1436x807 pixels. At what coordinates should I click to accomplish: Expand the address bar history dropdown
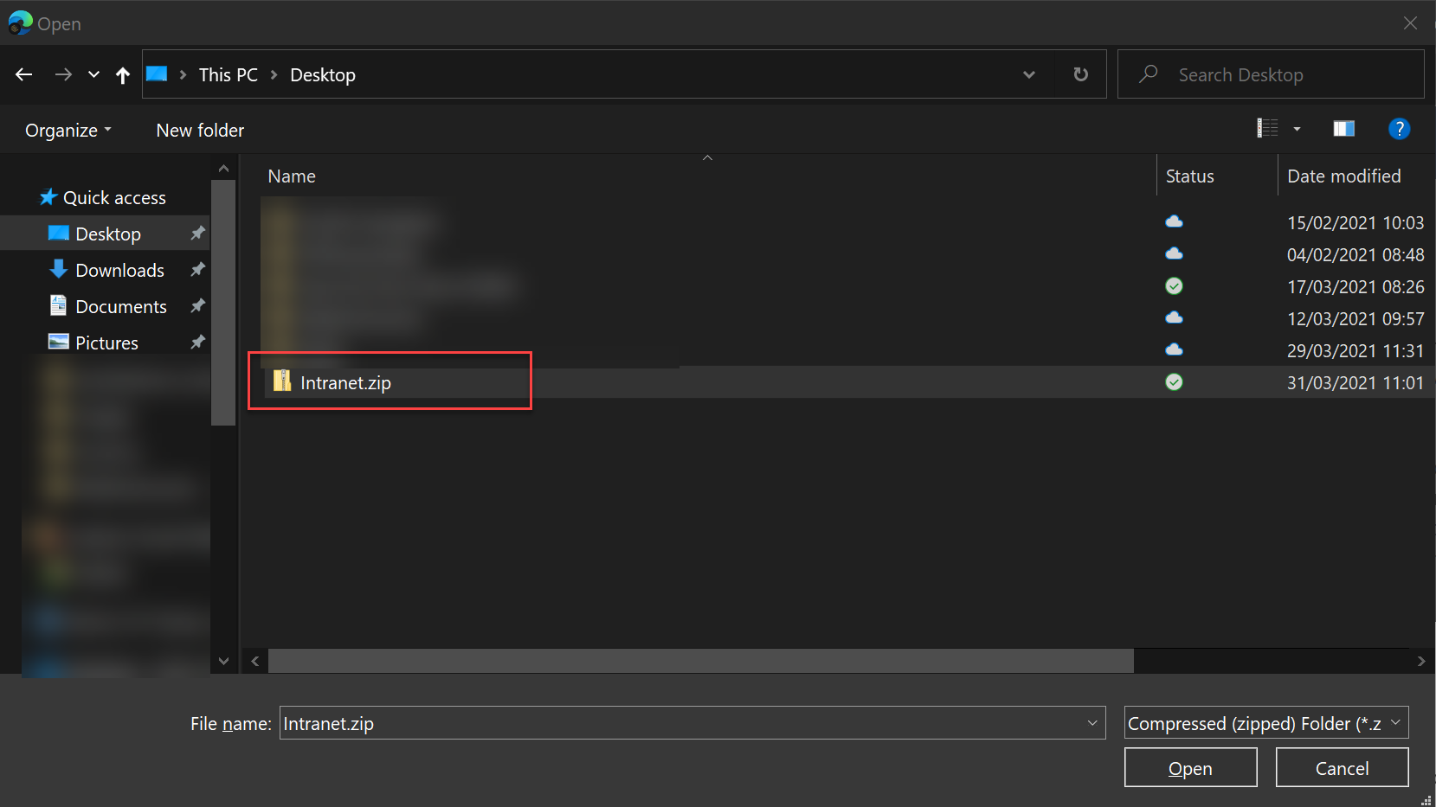(1028, 74)
